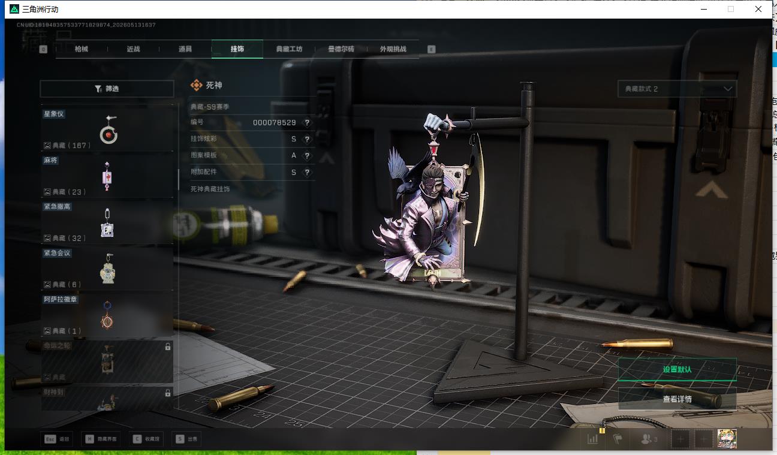This screenshot has width=777, height=455.
Task: Switch to the 典藏工坊 tab
Action: (x=289, y=49)
